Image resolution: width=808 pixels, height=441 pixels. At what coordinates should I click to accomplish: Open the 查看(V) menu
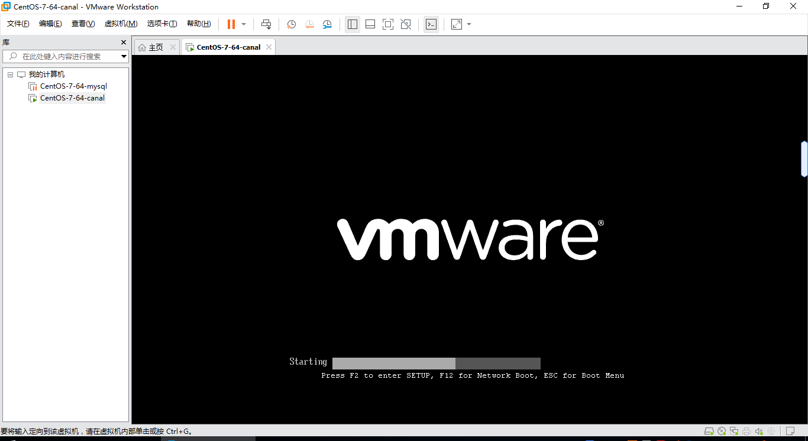pos(83,24)
